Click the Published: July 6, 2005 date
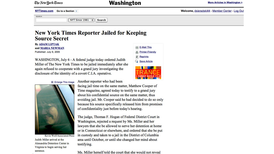The image size is (274, 154). [x=47, y=52]
